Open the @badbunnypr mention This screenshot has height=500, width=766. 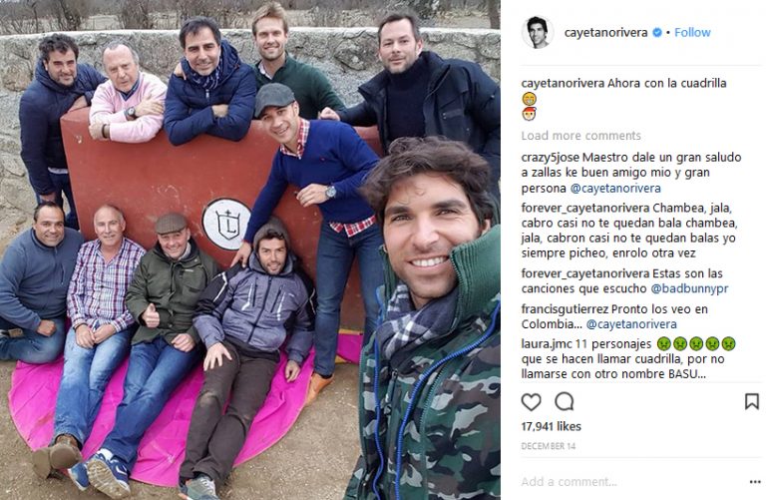pyautogui.click(x=689, y=288)
